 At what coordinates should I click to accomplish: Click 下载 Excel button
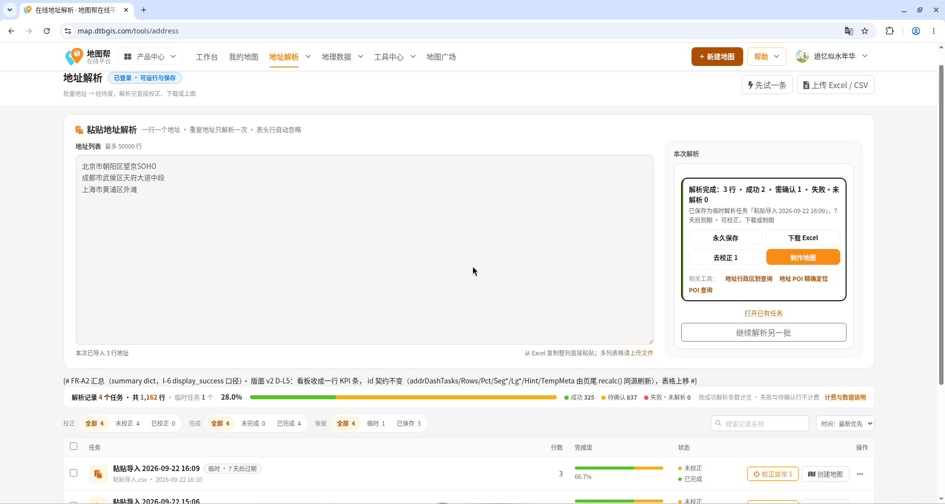click(x=803, y=238)
